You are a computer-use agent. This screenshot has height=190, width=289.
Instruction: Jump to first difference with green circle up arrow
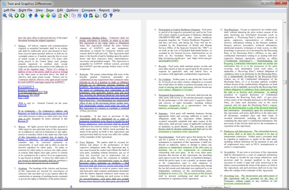tap(17, 16)
